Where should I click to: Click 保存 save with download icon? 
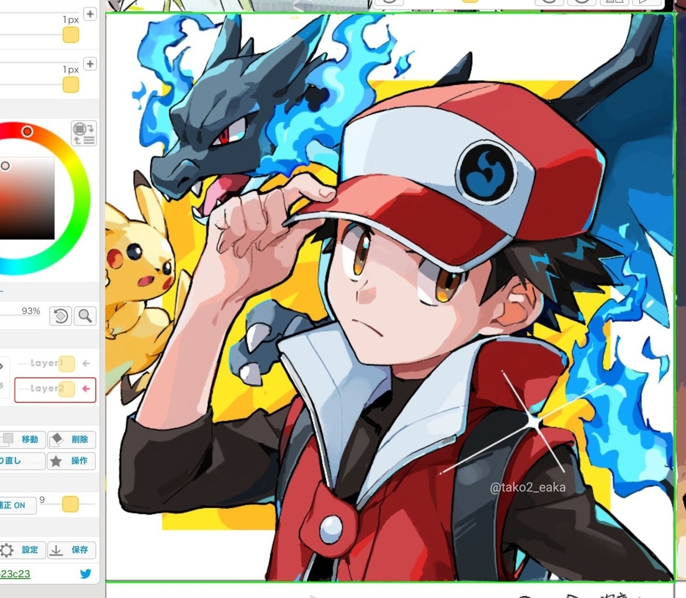(x=72, y=550)
